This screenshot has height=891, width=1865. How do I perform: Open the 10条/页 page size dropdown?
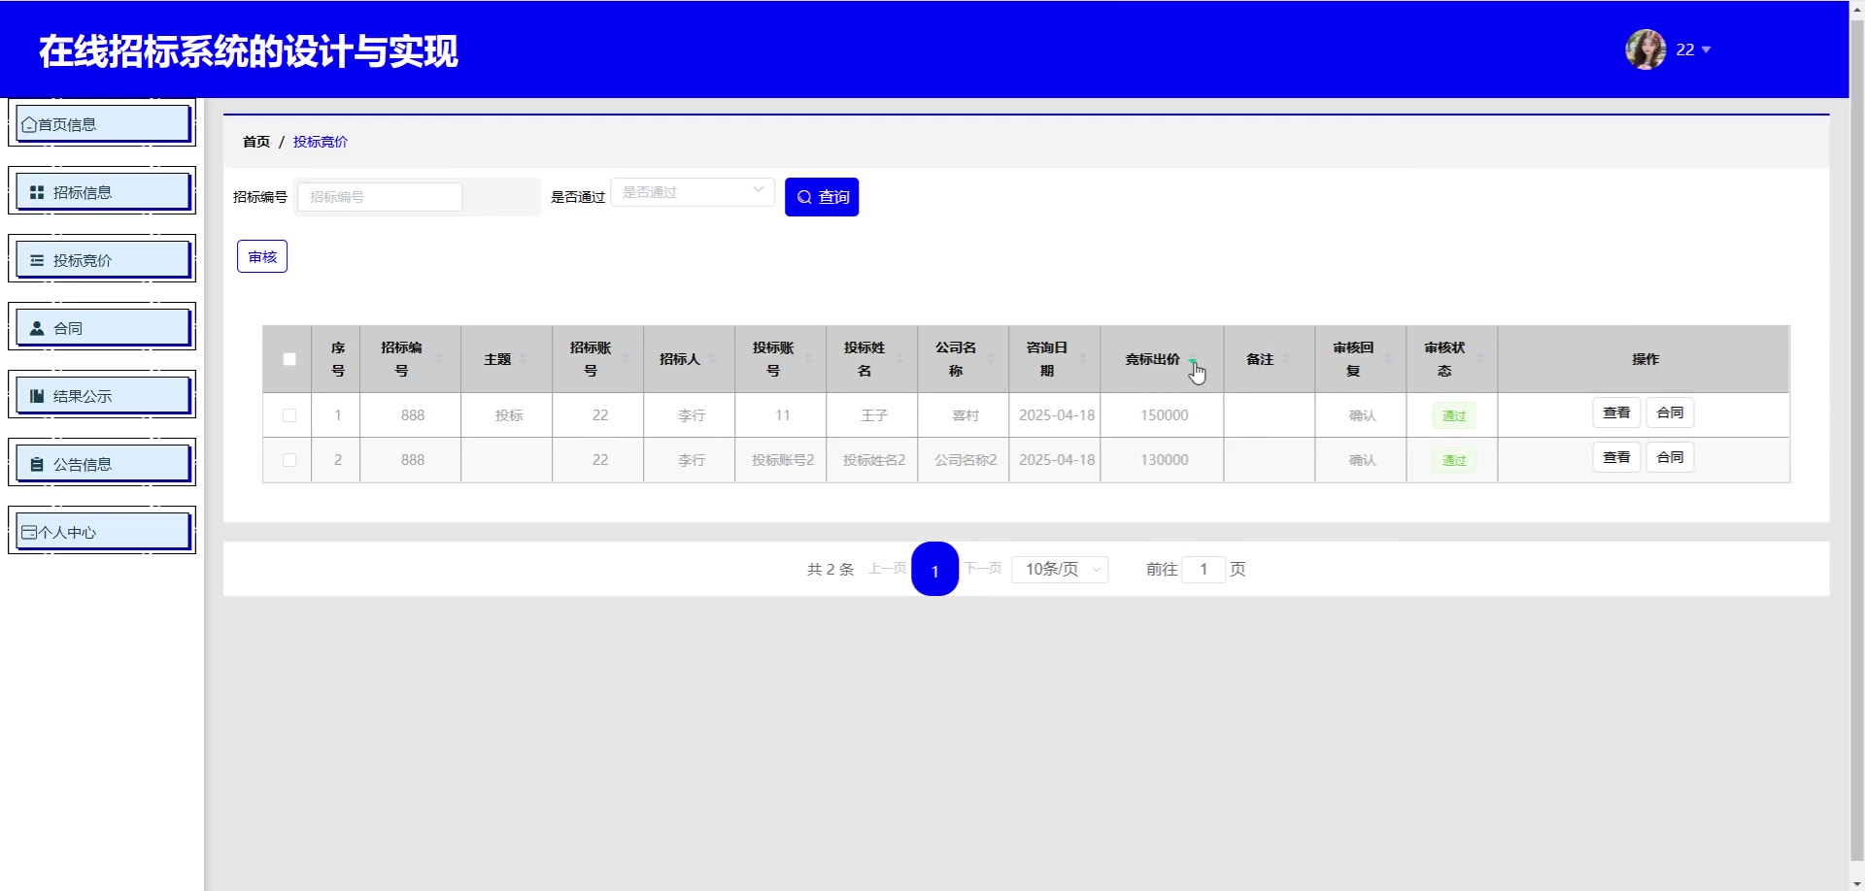pos(1060,569)
